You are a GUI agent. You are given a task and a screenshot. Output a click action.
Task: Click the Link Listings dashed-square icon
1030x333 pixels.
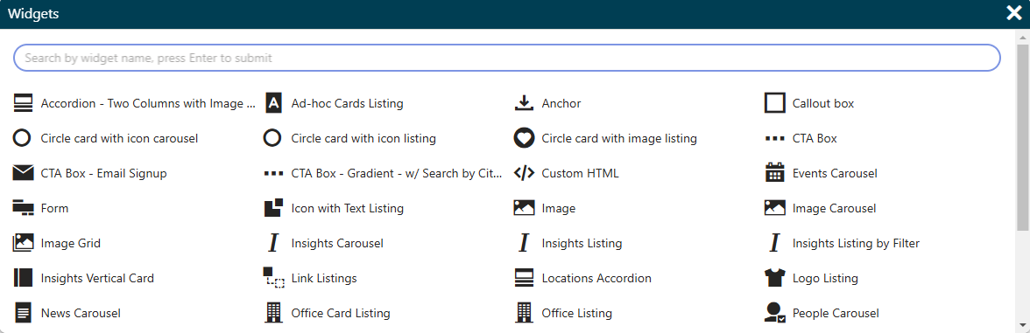click(x=273, y=278)
